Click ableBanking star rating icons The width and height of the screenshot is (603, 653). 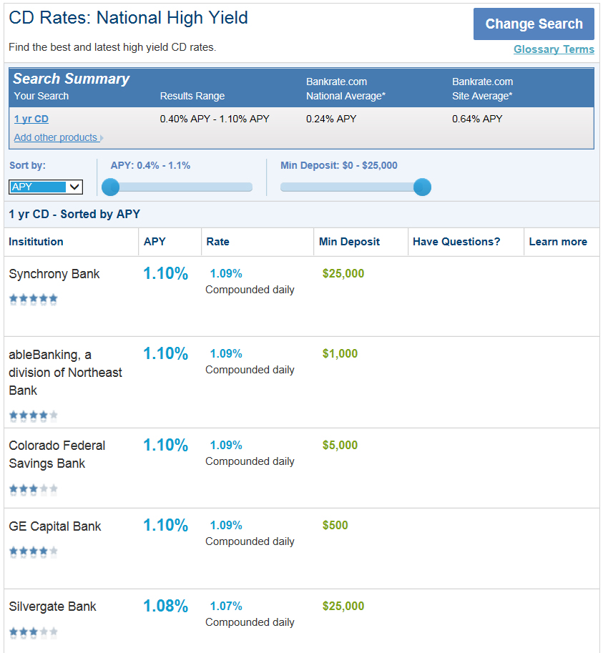coord(34,415)
